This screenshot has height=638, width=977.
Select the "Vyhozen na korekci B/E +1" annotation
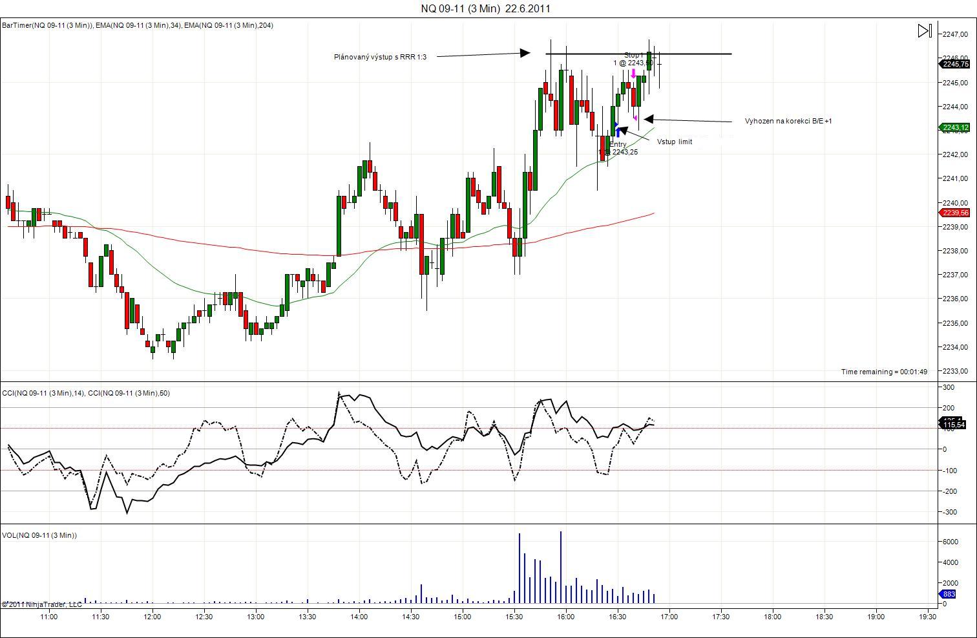tap(788, 121)
